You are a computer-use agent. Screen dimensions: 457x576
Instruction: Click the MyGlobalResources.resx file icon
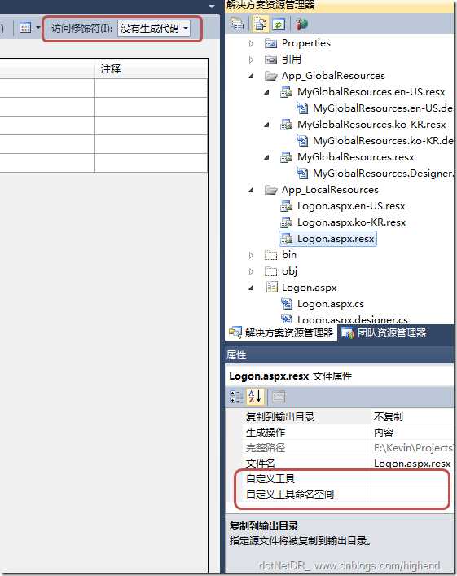(286, 157)
